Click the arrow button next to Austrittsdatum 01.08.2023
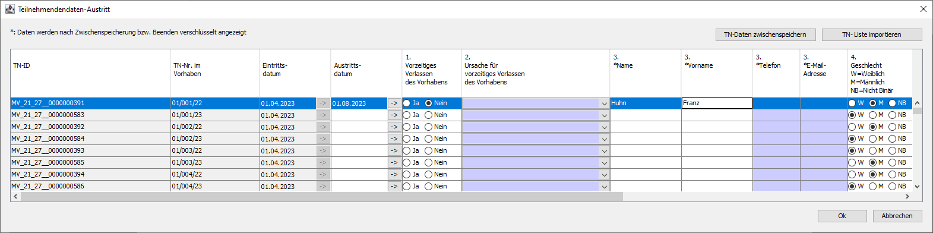The height and width of the screenshot is (233, 933). click(394, 103)
